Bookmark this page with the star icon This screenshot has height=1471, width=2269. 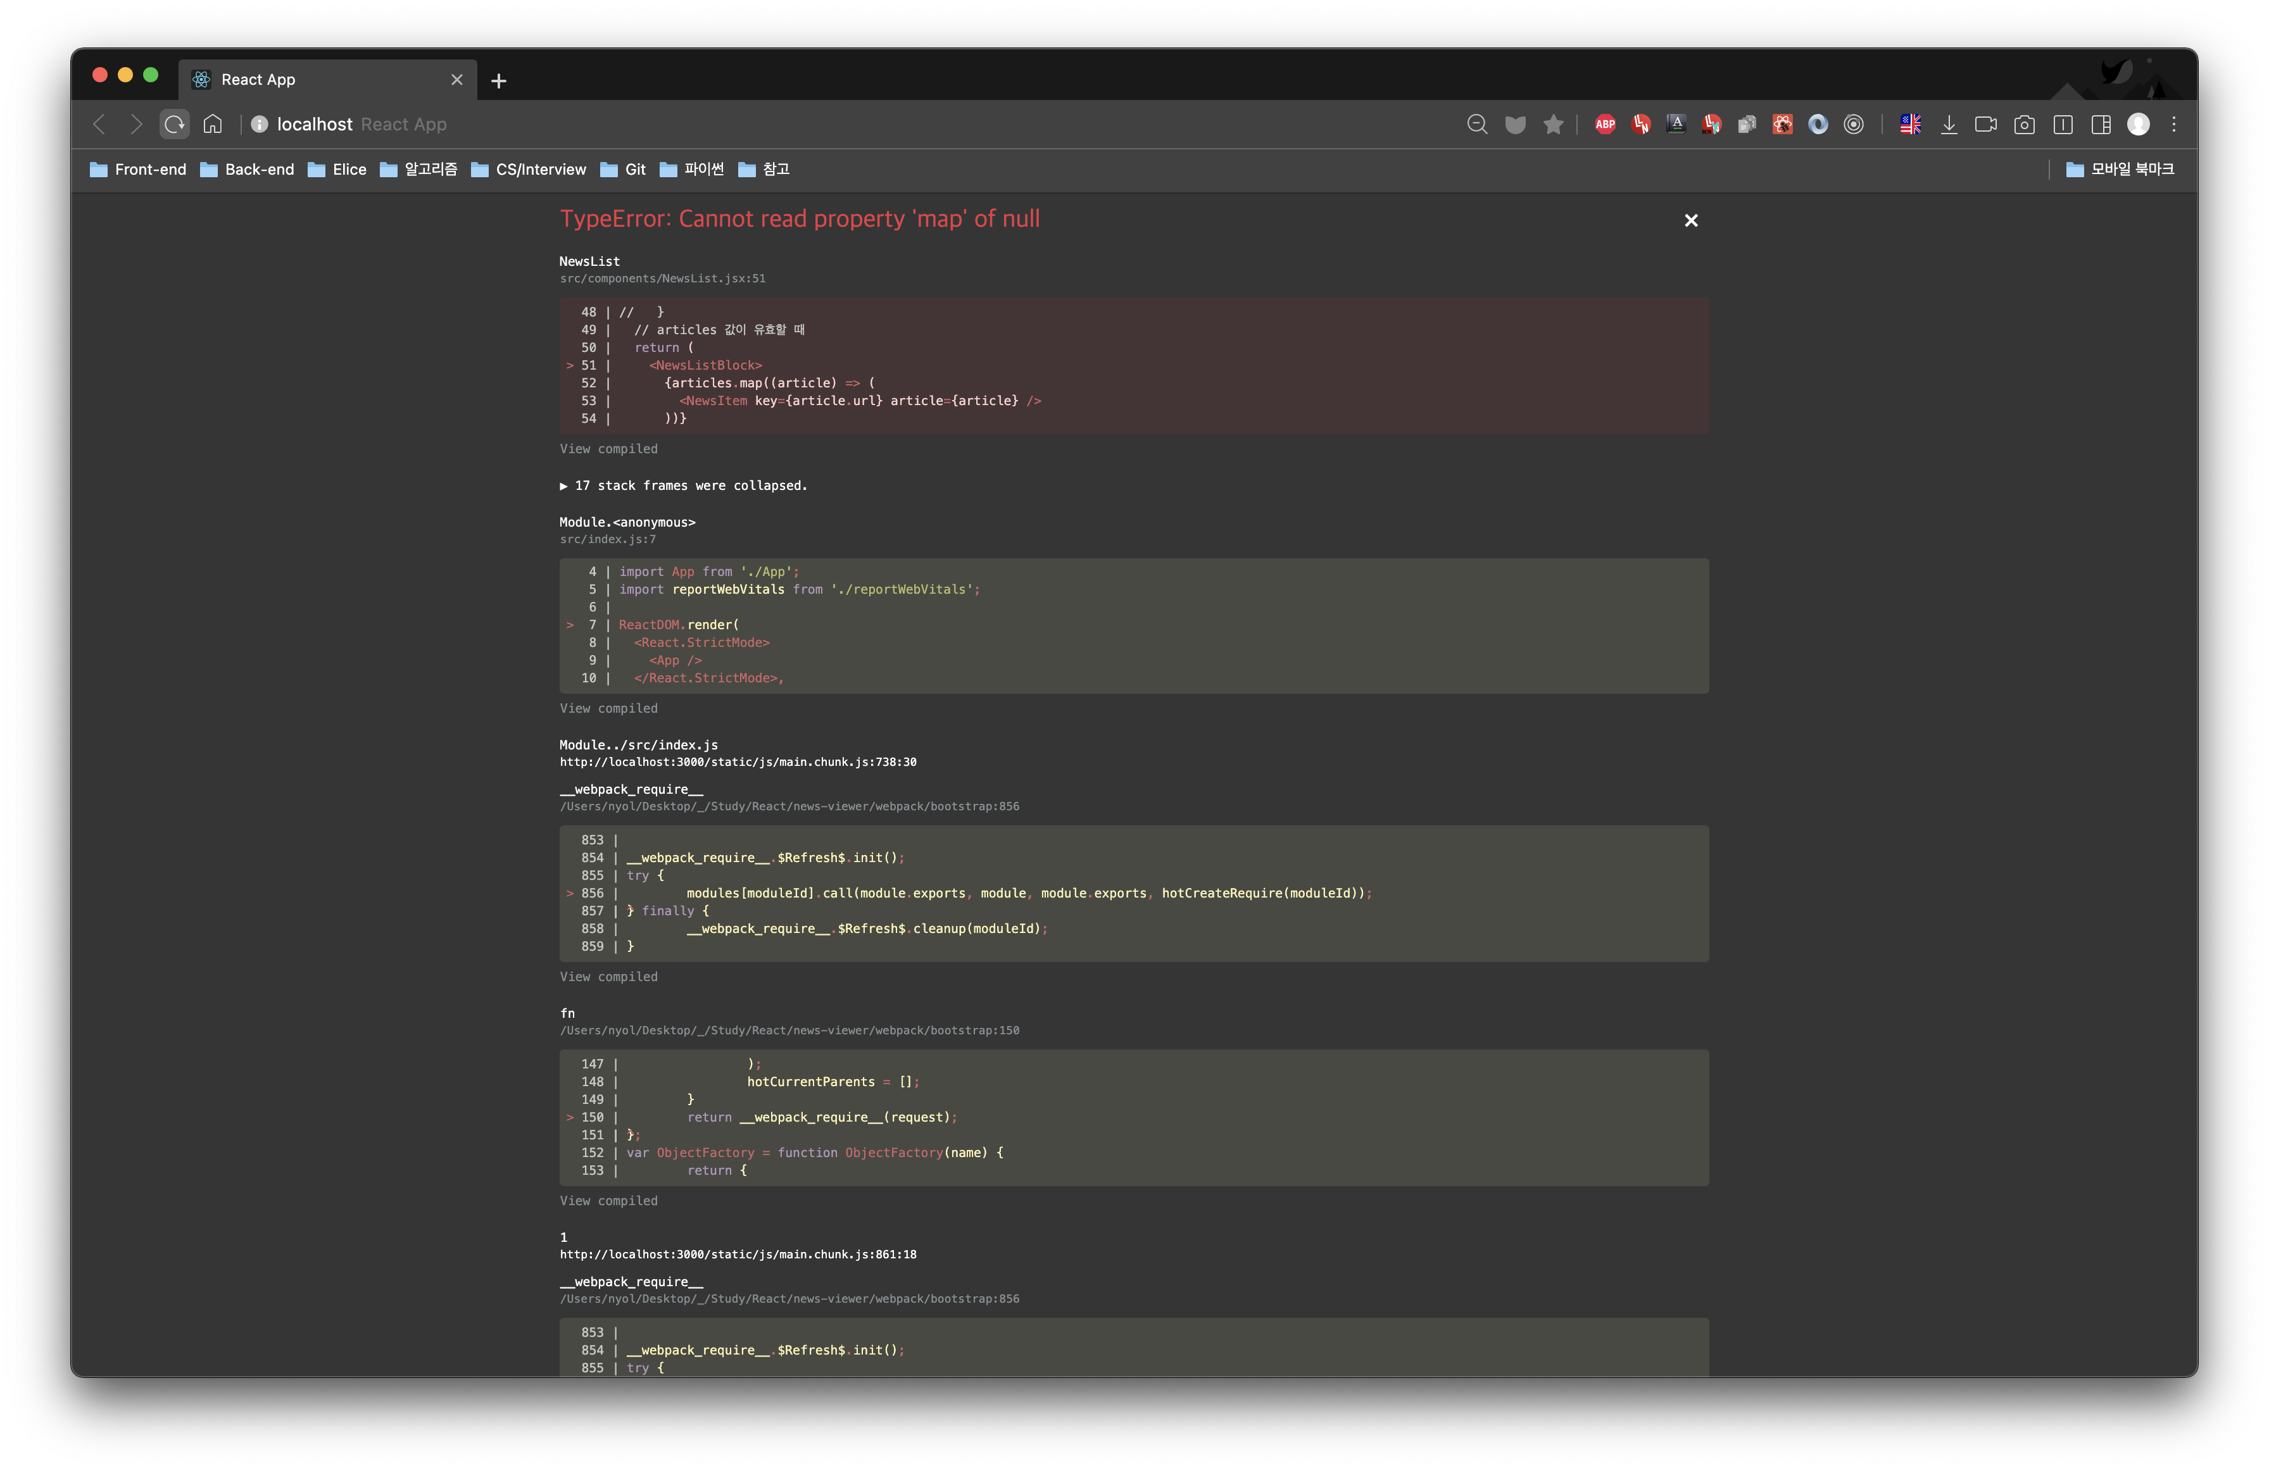pos(1553,124)
